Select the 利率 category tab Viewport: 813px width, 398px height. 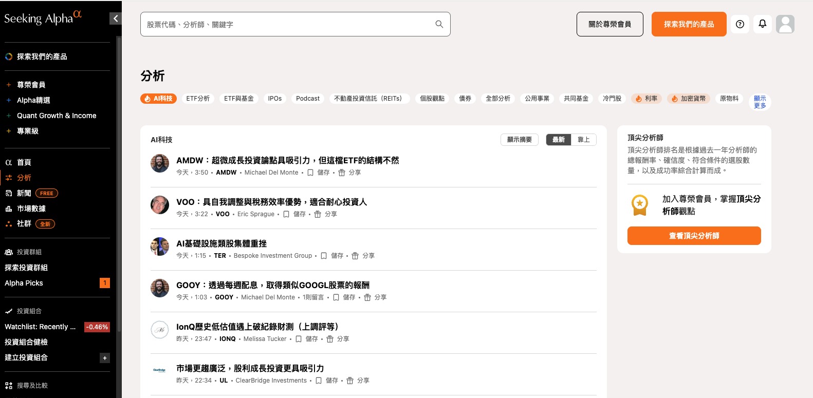point(646,99)
